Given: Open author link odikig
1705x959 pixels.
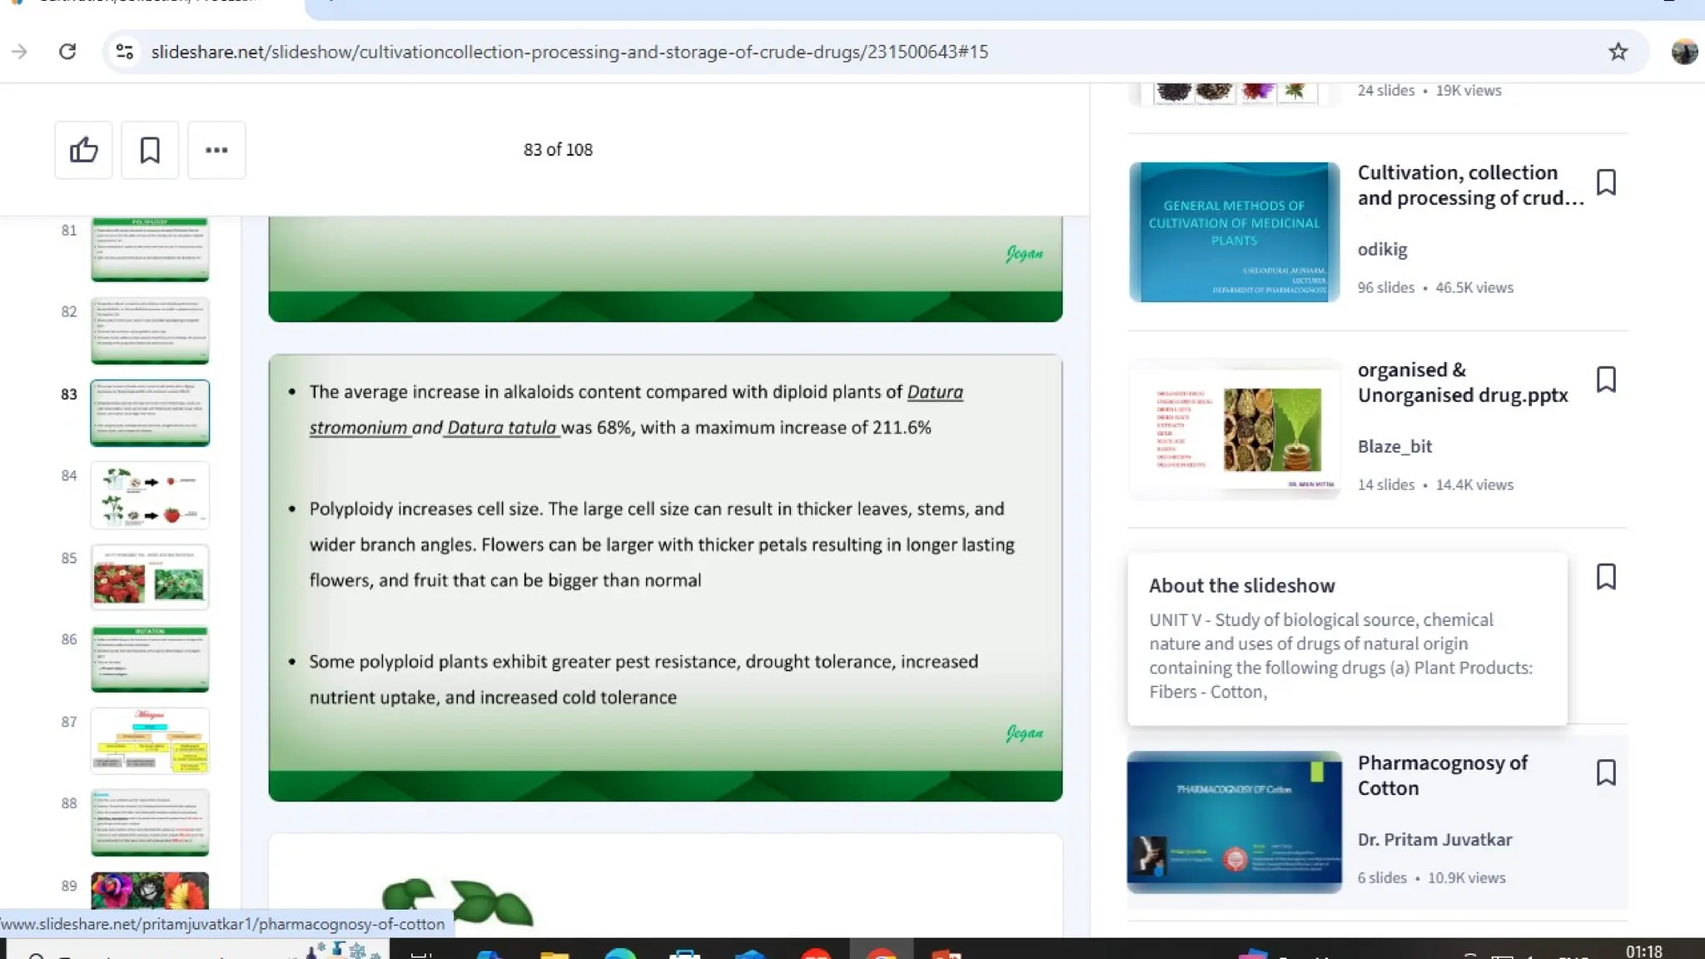Looking at the screenshot, I should pos(1382,250).
